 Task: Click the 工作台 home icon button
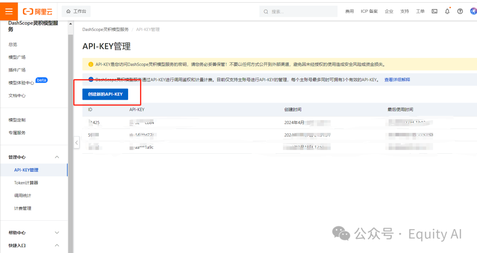[76, 11]
